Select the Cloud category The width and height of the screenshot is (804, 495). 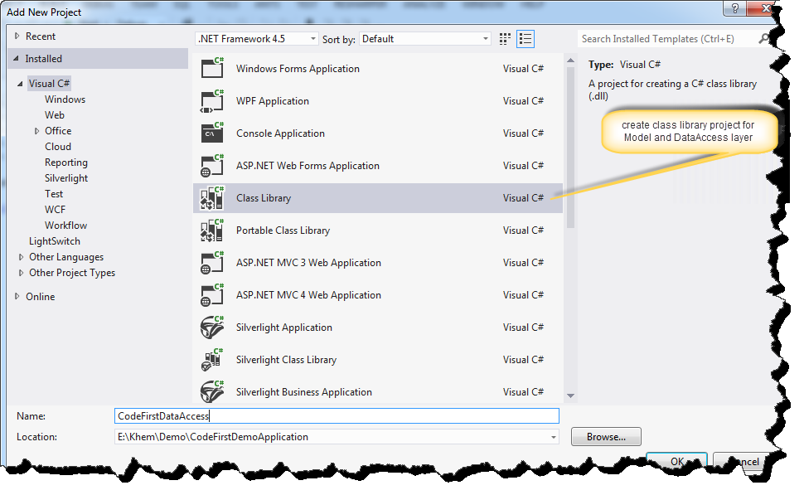pyautogui.click(x=58, y=147)
